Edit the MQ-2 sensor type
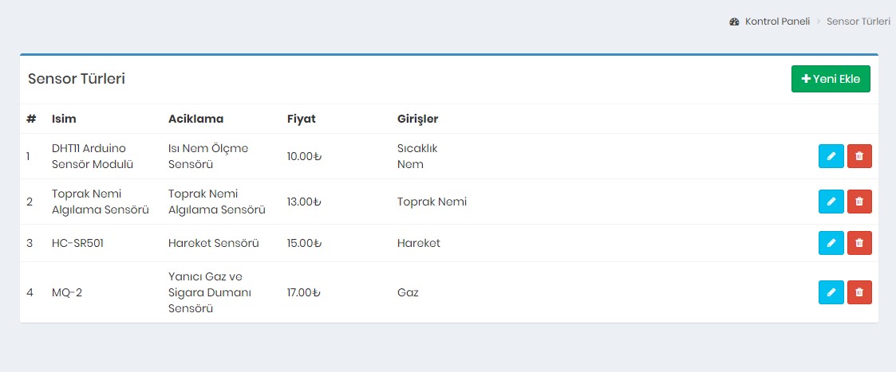Image resolution: width=896 pixels, height=372 pixels. (x=831, y=292)
